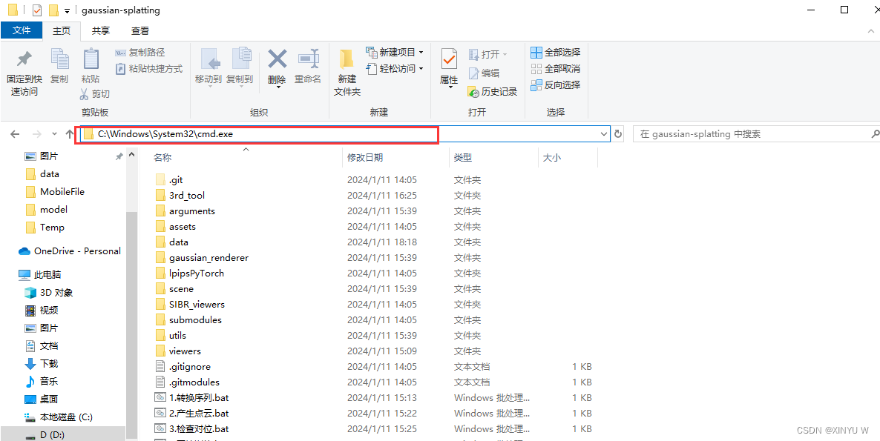Click the 删除 red X icon
Image resolution: width=880 pixels, height=441 pixels.
[x=278, y=59]
